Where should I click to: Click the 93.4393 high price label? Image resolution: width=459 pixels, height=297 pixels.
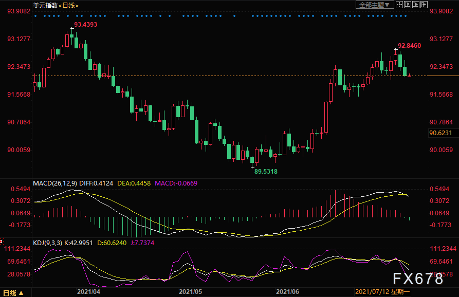(85, 25)
